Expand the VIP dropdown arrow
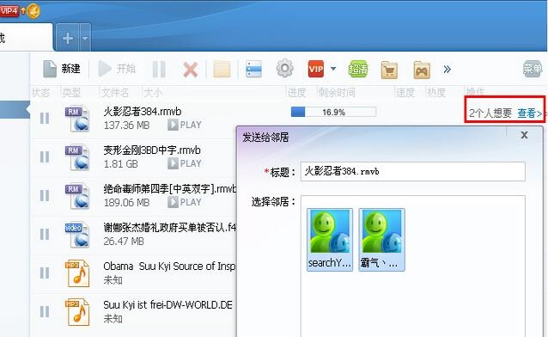The width and height of the screenshot is (548, 337). click(333, 69)
